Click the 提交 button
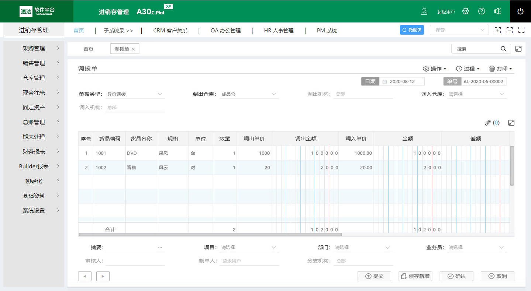The image size is (531, 291). point(374,276)
